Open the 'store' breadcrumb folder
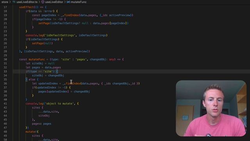Image resolution: width=250 pixels, height=141 pixels. (x=5, y=2)
